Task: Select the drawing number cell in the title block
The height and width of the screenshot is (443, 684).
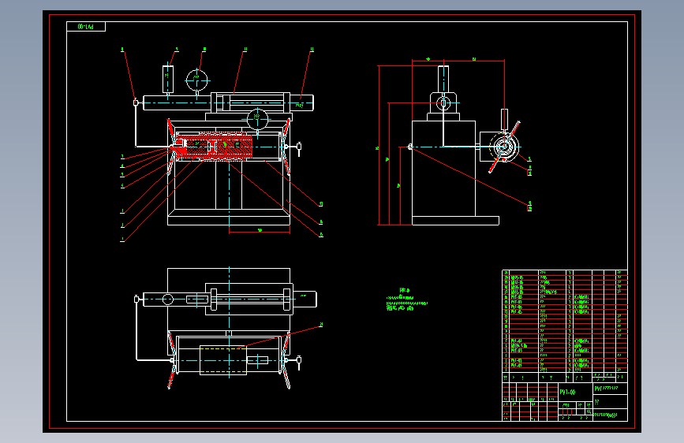Action: pyautogui.click(x=575, y=392)
